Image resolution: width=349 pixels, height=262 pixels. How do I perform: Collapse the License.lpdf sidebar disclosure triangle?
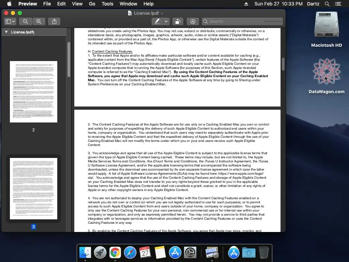(6, 32)
